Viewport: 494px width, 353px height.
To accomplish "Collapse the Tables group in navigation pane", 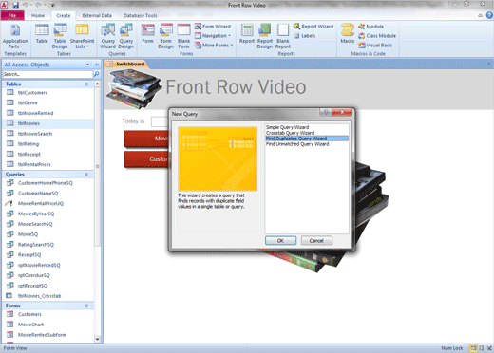I will tap(86, 84).
